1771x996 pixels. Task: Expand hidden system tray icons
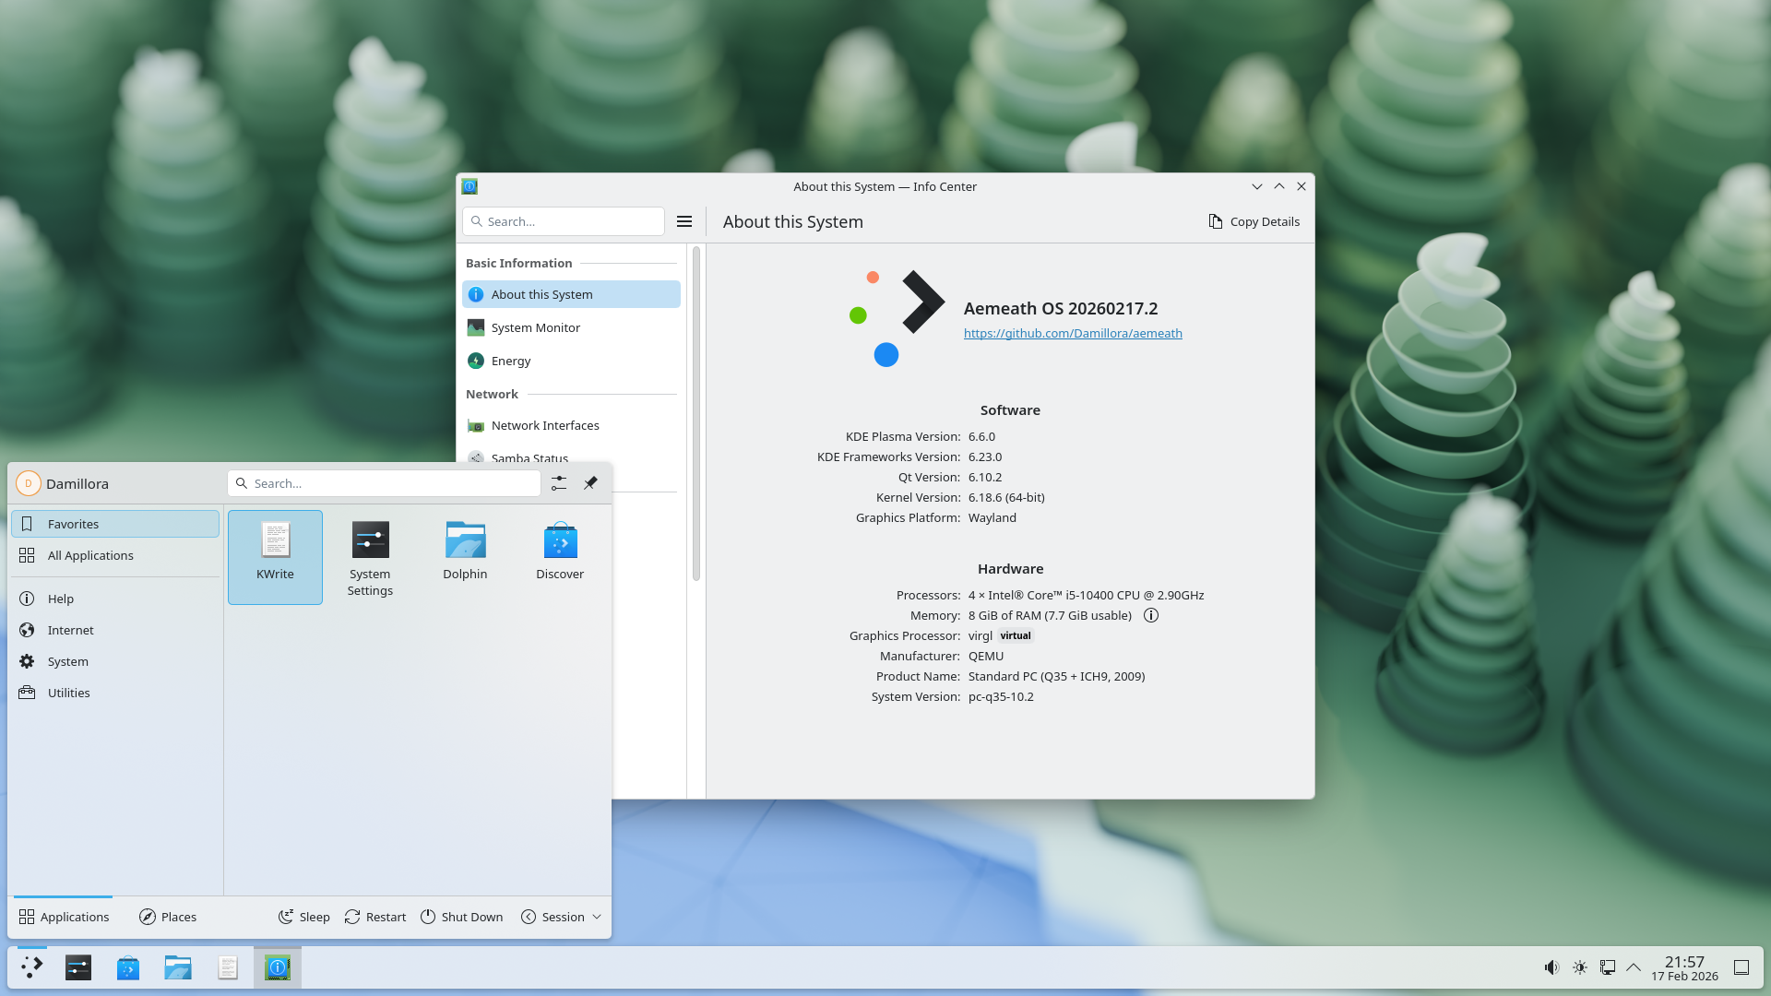pos(1635,967)
